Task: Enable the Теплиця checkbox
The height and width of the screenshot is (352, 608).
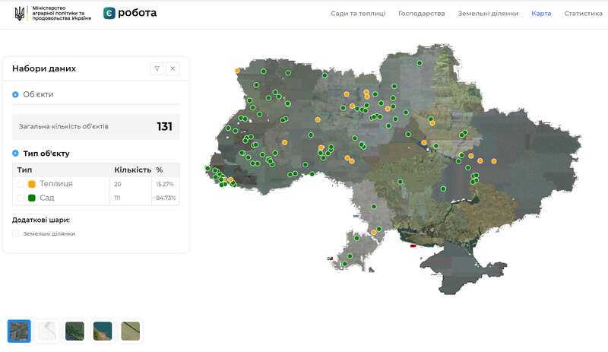Action: [21, 184]
